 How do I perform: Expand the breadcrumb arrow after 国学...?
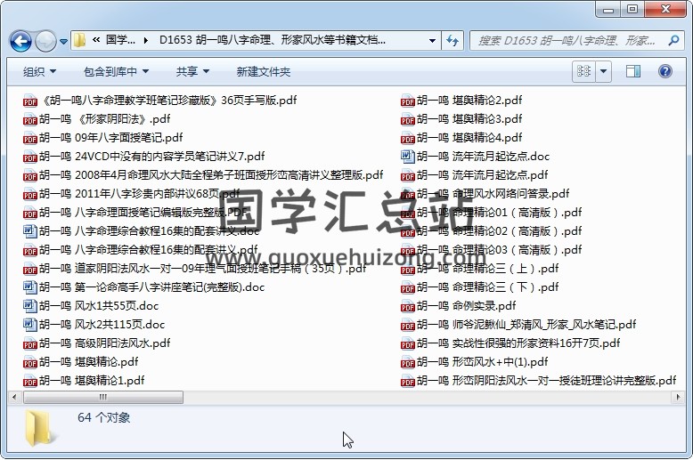coord(146,41)
